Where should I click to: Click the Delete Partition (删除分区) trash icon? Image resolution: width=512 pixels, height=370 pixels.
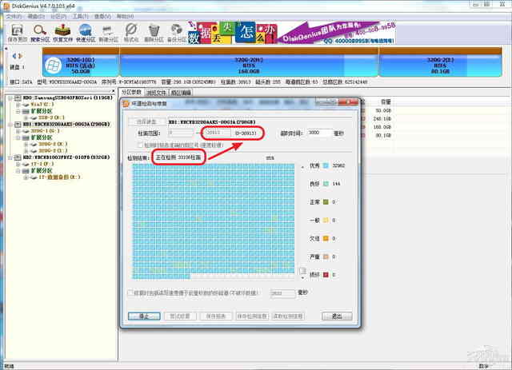point(154,30)
